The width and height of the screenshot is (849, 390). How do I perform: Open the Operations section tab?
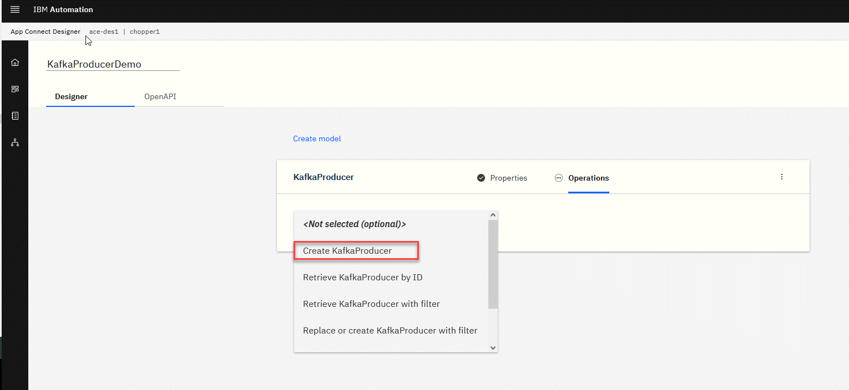click(588, 178)
